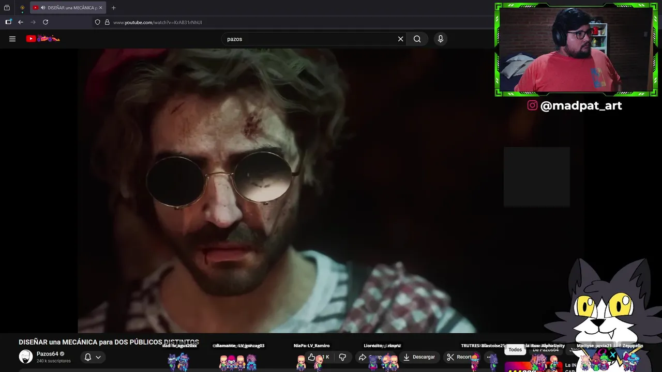Go to the YouTube home logo
The width and height of the screenshot is (662, 372).
tap(43, 39)
